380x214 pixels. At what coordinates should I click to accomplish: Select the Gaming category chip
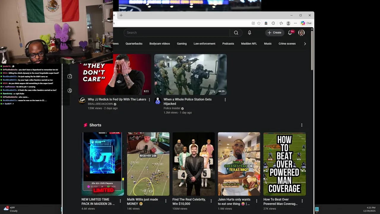point(182,44)
